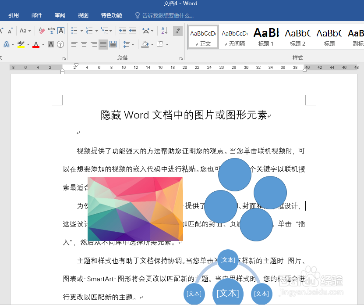The image size is (364, 305).
Task: Expand line spacing dropdown arrow
Action: pos(133,44)
